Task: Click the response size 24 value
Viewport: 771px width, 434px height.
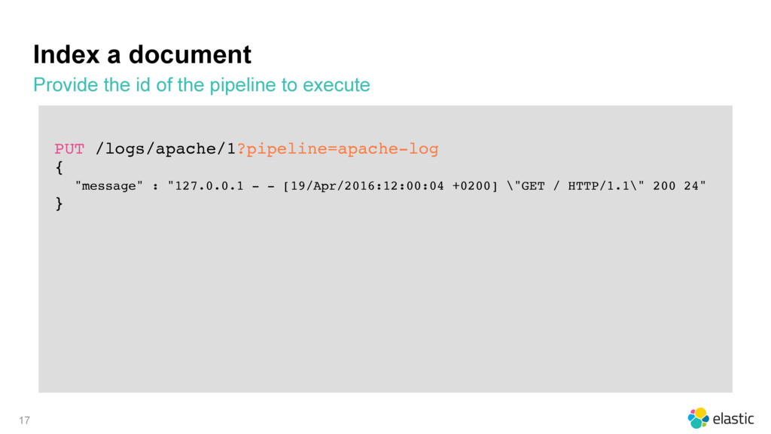Action: [x=691, y=186]
